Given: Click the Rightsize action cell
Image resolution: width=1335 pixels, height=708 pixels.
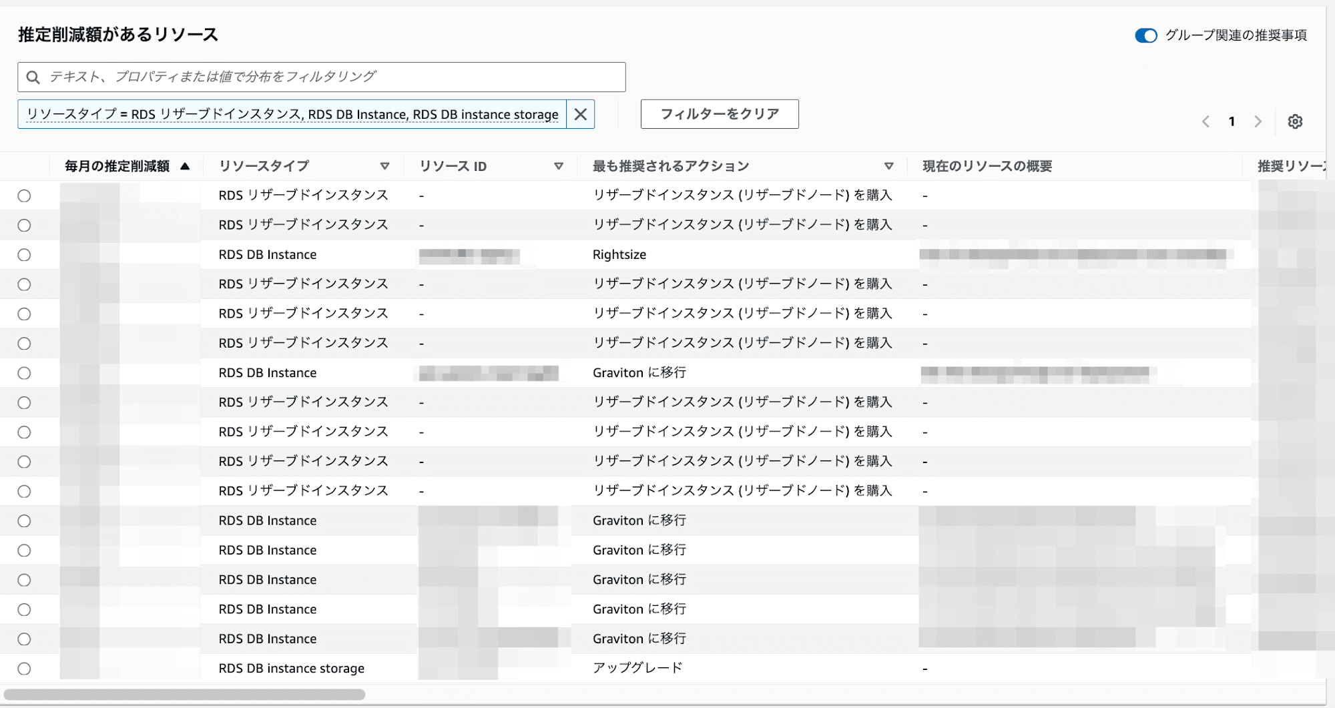Looking at the screenshot, I should pos(619,254).
